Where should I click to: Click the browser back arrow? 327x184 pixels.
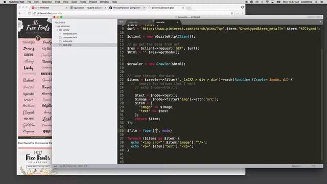(20, 13)
